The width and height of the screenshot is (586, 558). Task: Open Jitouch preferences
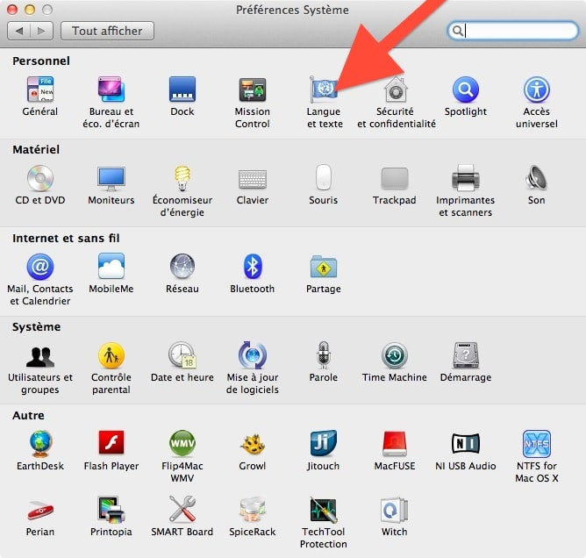pos(324,444)
